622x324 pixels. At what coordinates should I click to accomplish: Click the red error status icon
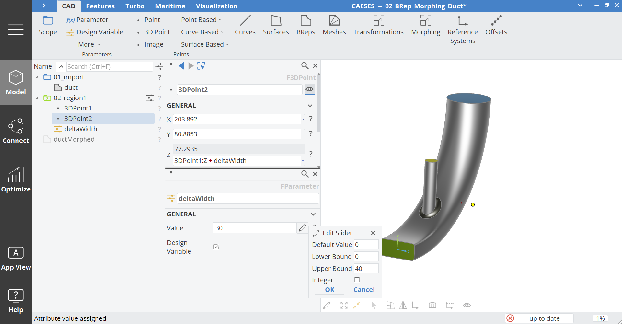point(510,318)
